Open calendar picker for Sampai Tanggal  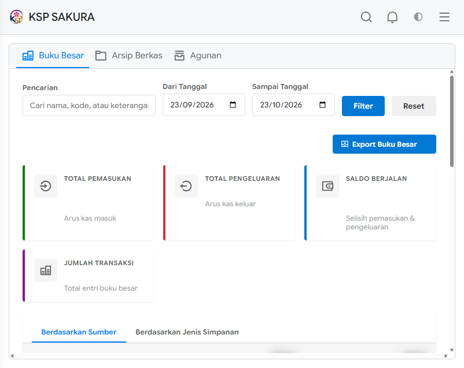[x=323, y=105]
